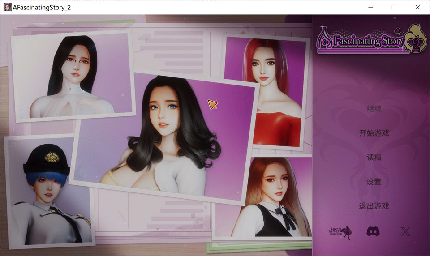Open the 读档 load save menu
Screen dimensions: 430x256
(x=374, y=158)
